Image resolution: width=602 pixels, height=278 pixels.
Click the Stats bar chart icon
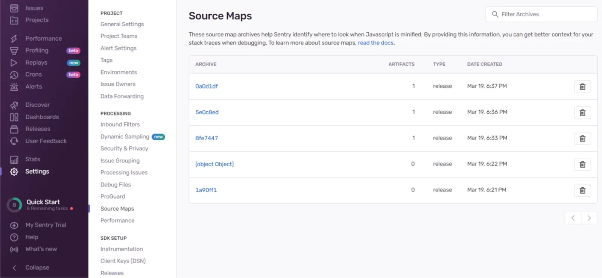coord(14,160)
